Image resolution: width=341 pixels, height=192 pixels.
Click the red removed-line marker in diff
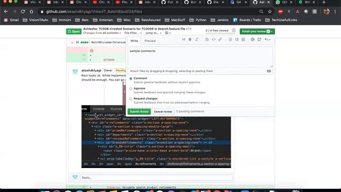[x=92, y=51]
